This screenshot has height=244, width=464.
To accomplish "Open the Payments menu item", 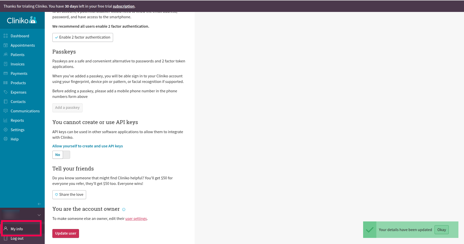I will pyautogui.click(x=22, y=74).
